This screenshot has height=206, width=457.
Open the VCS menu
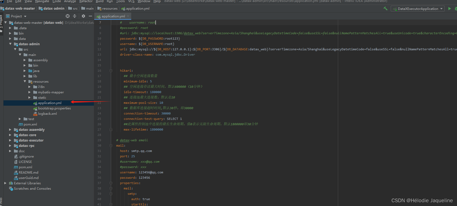131,1
